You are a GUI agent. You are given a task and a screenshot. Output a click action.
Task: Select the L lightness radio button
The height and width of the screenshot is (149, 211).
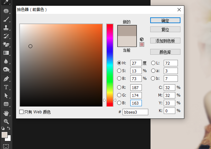click(153, 63)
